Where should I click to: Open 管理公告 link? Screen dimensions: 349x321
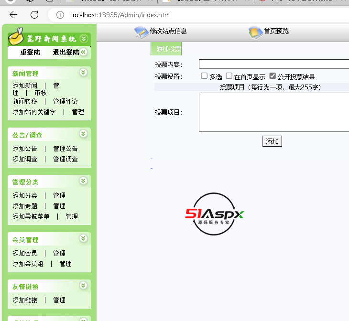point(65,149)
